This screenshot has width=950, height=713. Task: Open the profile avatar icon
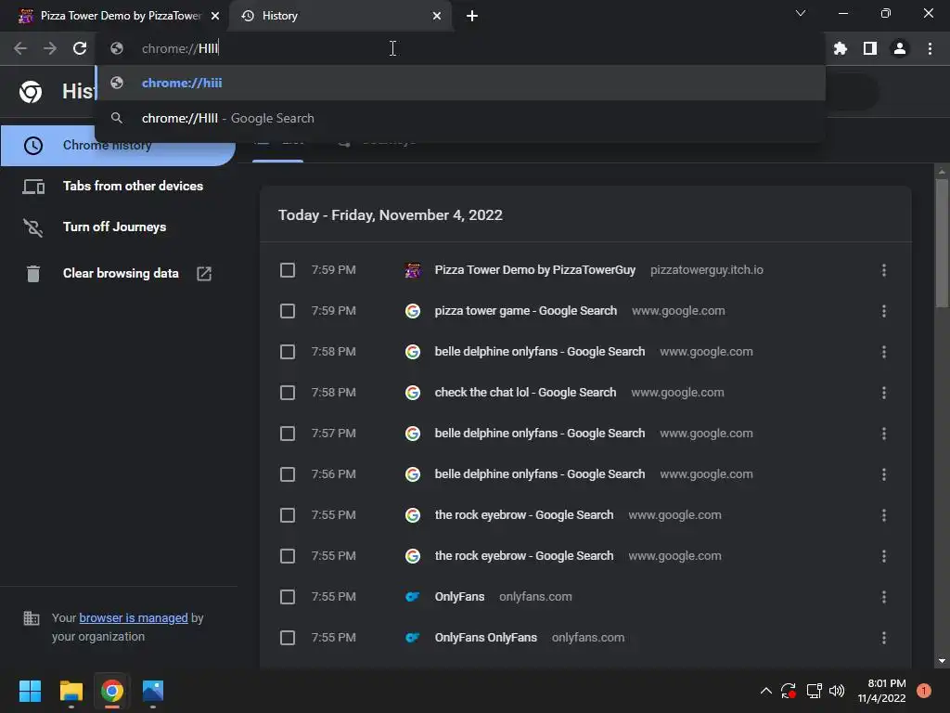pyautogui.click(x=899, y=48)
